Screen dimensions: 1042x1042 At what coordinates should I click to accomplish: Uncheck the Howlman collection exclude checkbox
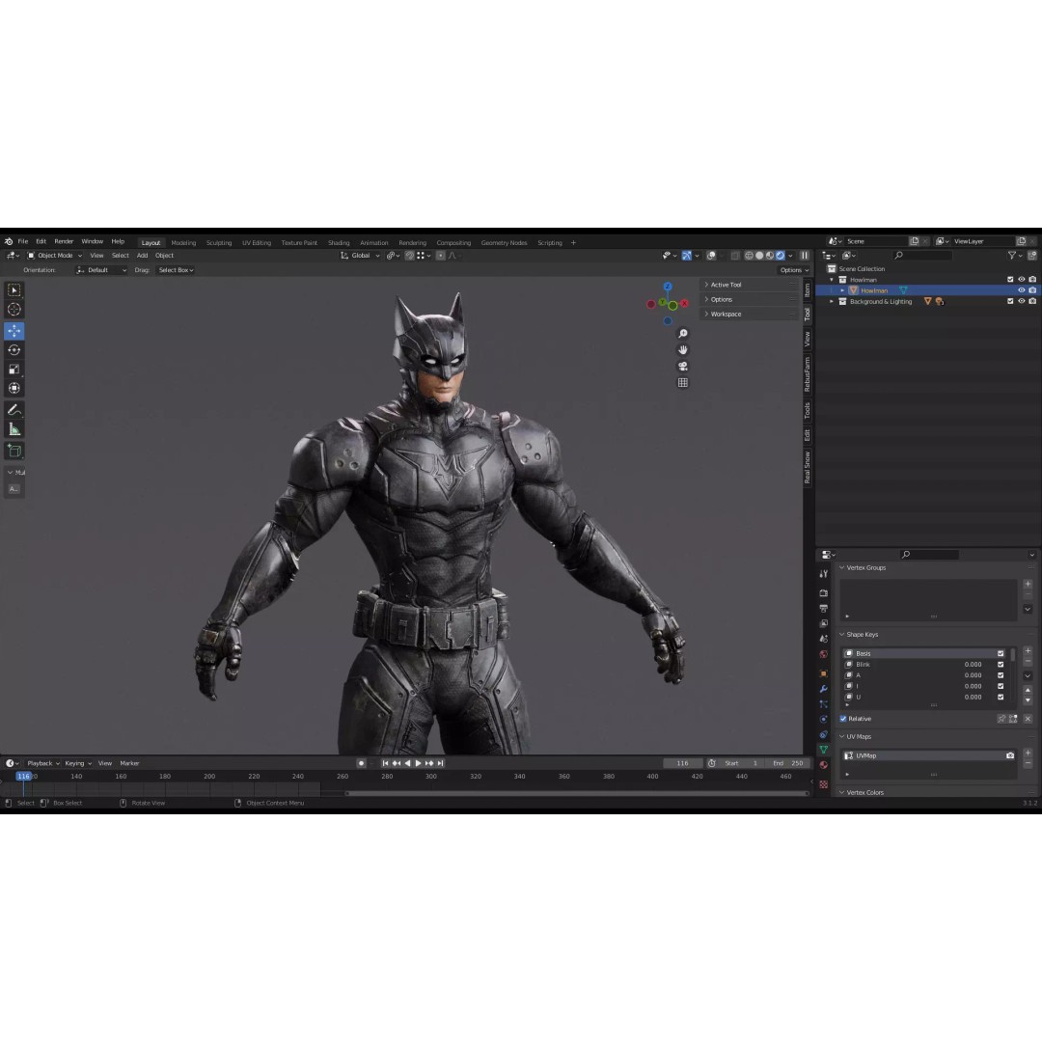point(1010,280)
